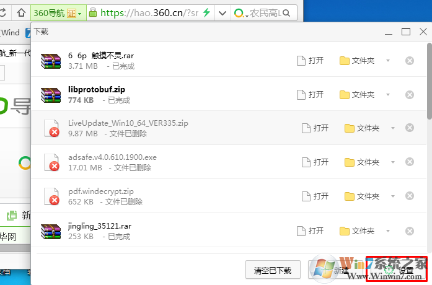
Task: Remove adsafe.v4.0.610.1900.exe entry
Action: [410, 162]
